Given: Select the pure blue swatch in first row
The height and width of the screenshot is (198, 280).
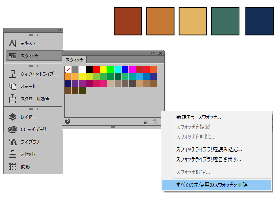Looking at the screenshot, I should [125, 70].
